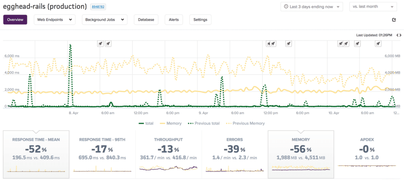404x180 pixels.
Task: Select the lone deploy rocket above 9 Apr afternoon
Action: click(288, 44)
